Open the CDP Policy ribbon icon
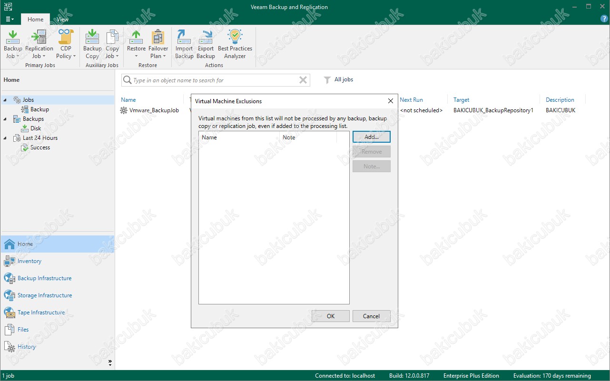Screen dimensions: 610x381 tap(66, 36)
